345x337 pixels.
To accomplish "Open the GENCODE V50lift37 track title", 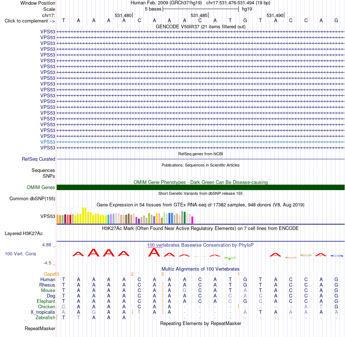I will 200,26.
